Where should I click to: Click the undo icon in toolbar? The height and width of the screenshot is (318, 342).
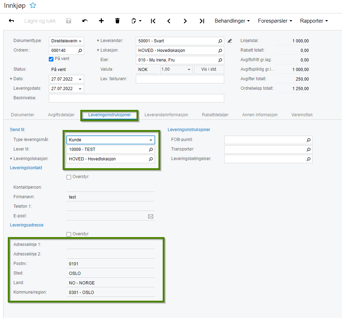click(x=85, y=21)
